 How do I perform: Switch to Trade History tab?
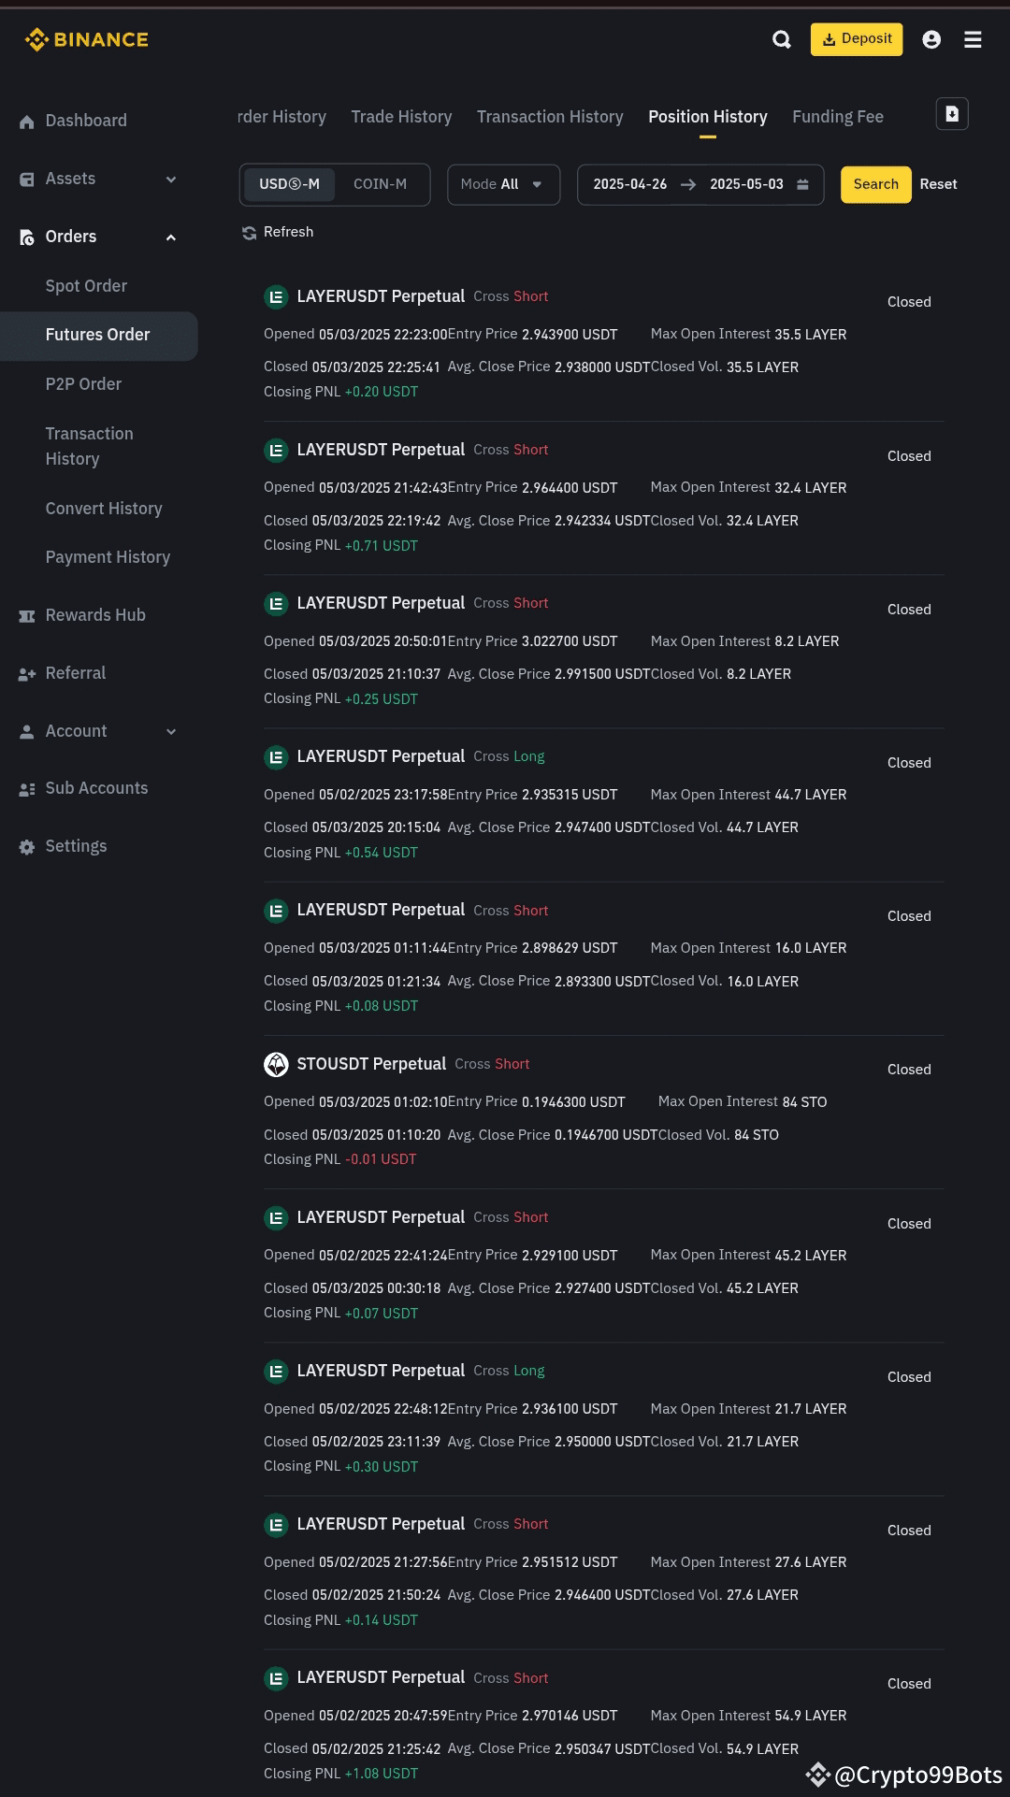[x=401, y=117]
